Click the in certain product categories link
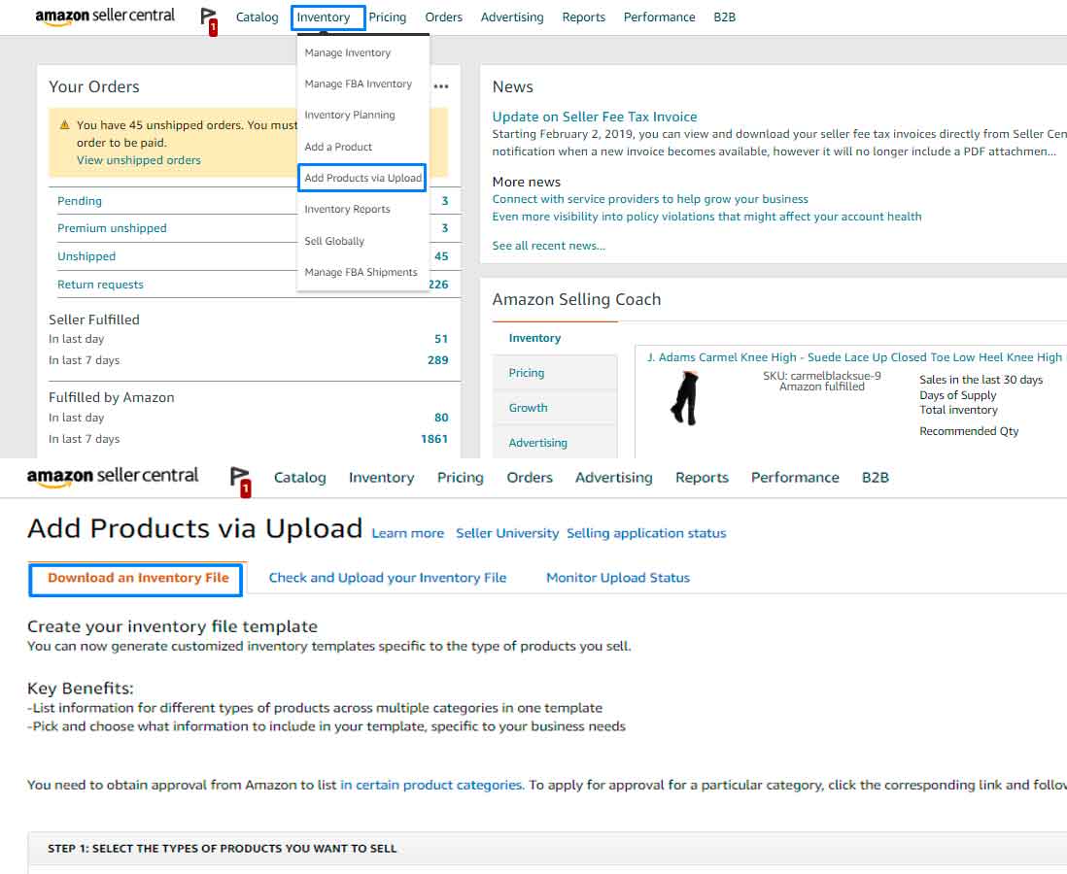 [431, 785]
